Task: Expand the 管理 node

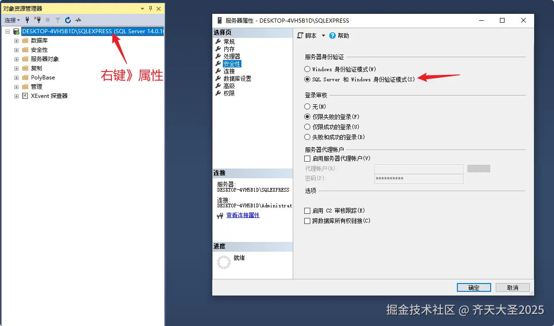Action: (16, 86)
